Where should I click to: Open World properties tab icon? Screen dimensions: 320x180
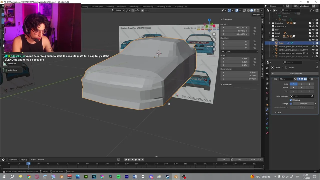(267, 93)
